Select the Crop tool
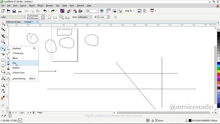Screen dimensions: 220x124 (3, 35)
